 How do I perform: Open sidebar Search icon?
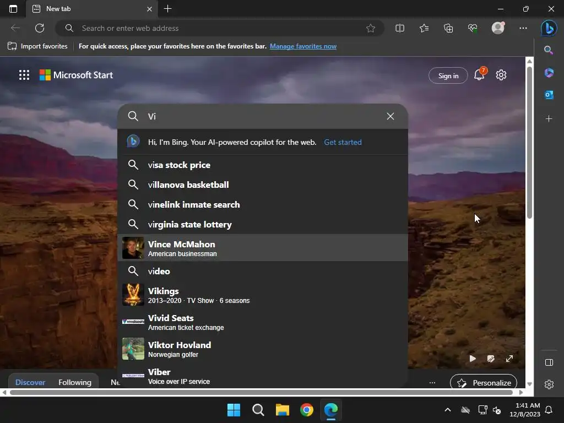point(549,50)
